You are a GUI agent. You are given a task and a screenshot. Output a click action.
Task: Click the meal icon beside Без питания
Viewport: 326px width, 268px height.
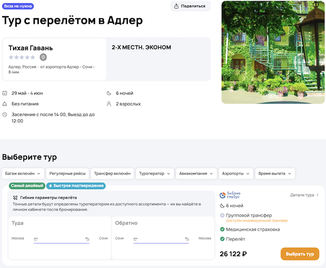5,104
